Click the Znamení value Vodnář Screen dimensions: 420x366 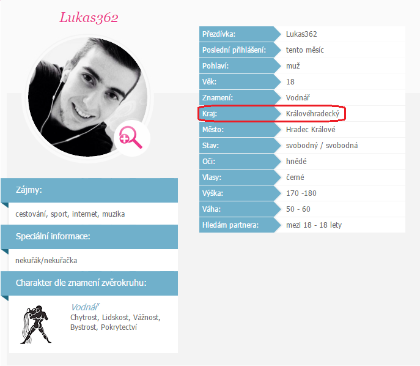(298, 97)
